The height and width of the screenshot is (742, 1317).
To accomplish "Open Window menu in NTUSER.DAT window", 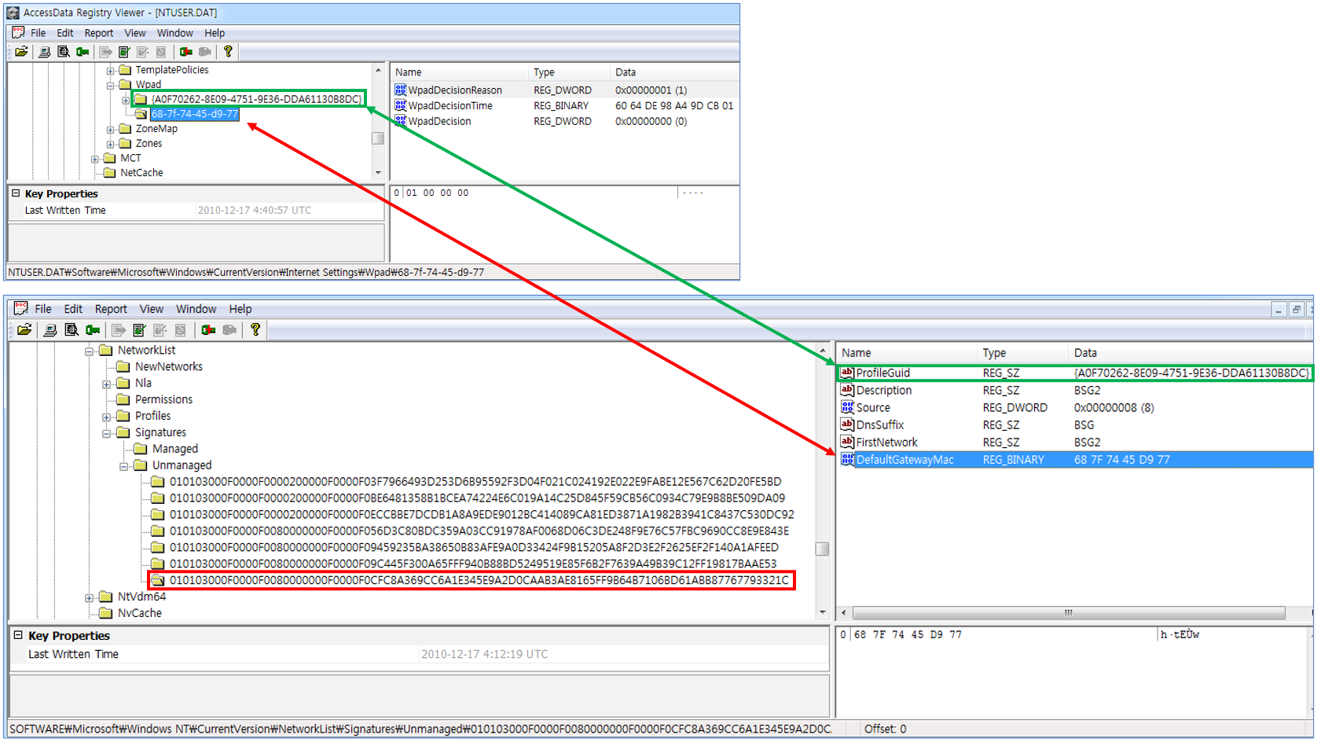I will [174, 33].
